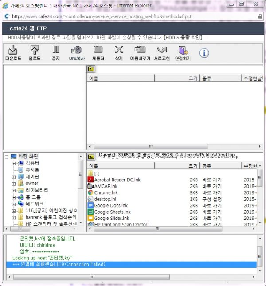This screenshot has height=286, width=266.
Task: Select the 바탕 화면 root item
Action: coord(28,157)
